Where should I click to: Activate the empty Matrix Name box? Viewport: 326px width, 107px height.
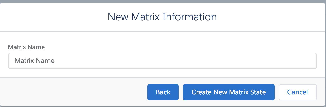(162, 61)
